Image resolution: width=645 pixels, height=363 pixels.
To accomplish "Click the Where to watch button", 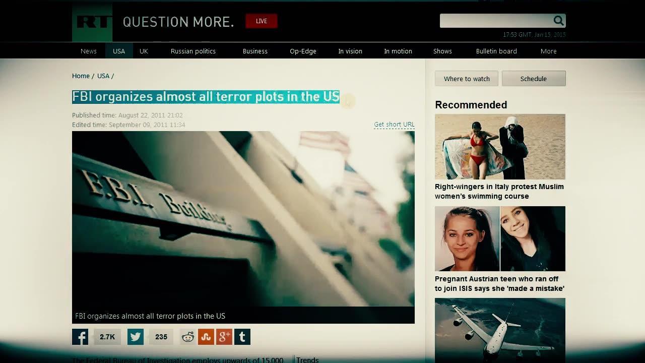I will pos(467,79).
